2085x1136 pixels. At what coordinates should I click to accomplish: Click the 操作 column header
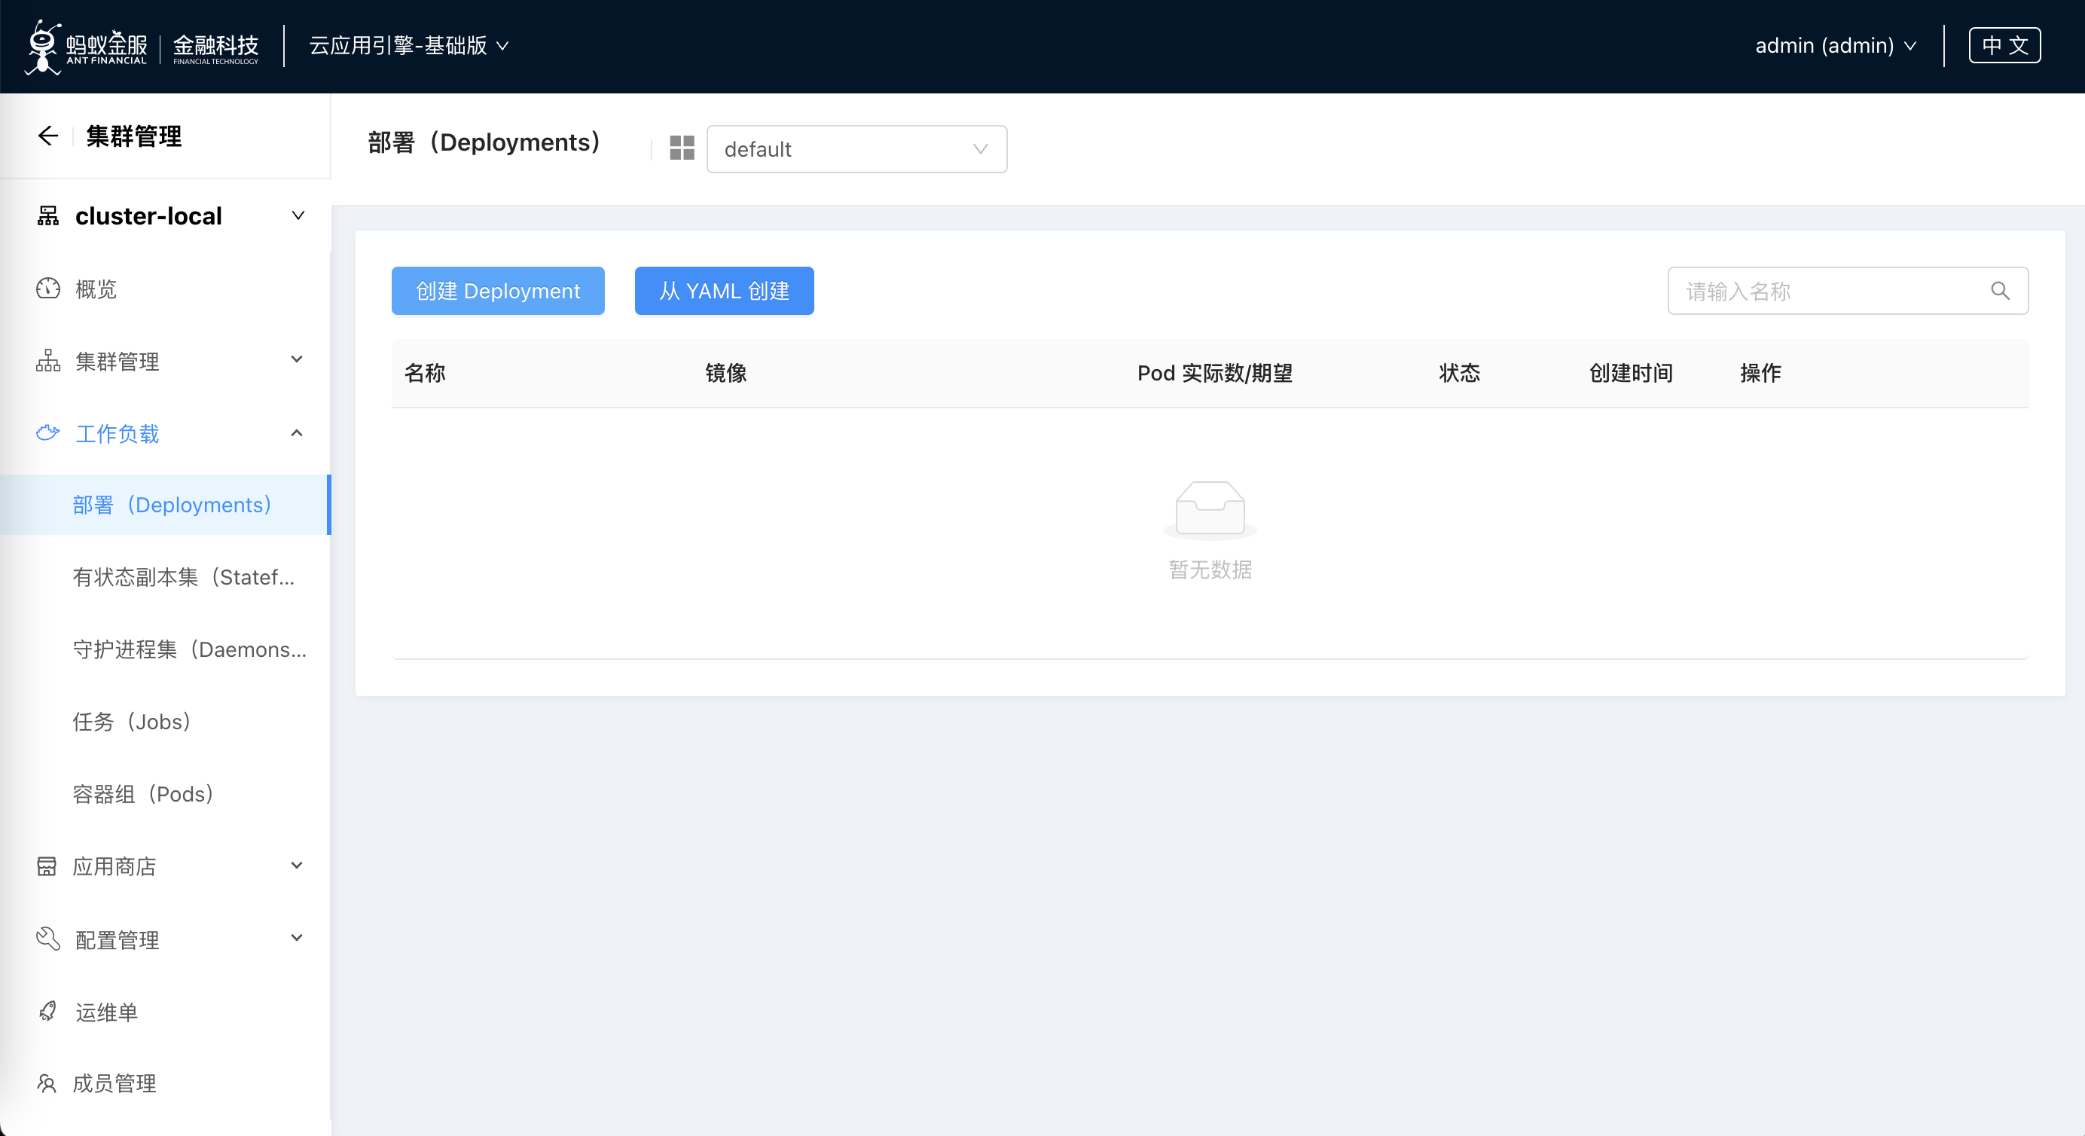click(1760, 372)
